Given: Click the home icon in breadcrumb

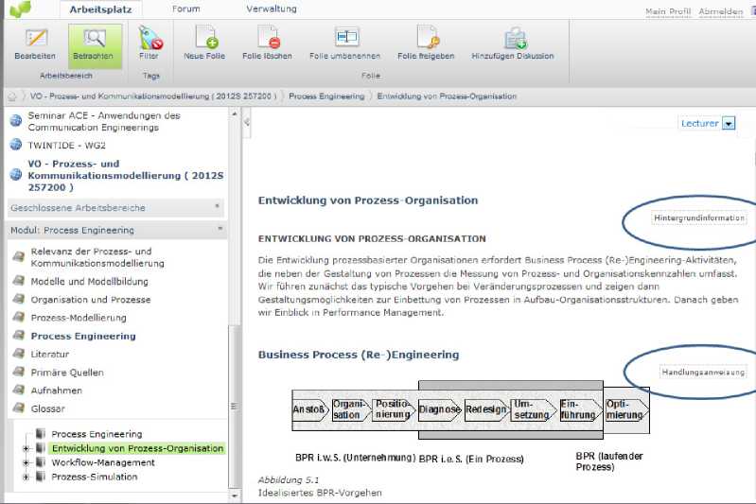Looking at the screenshot, I should click(12, 96).
